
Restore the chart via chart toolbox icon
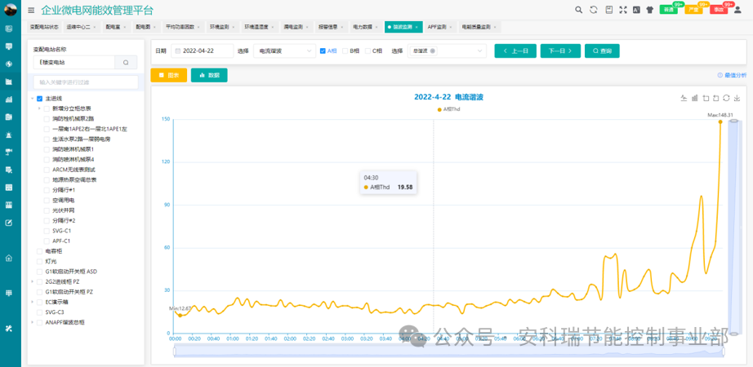point(726,98)
